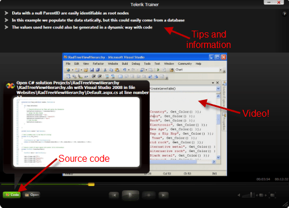
Task: Open the Refactor menu in Visual Studio
Action: (98, 64)
